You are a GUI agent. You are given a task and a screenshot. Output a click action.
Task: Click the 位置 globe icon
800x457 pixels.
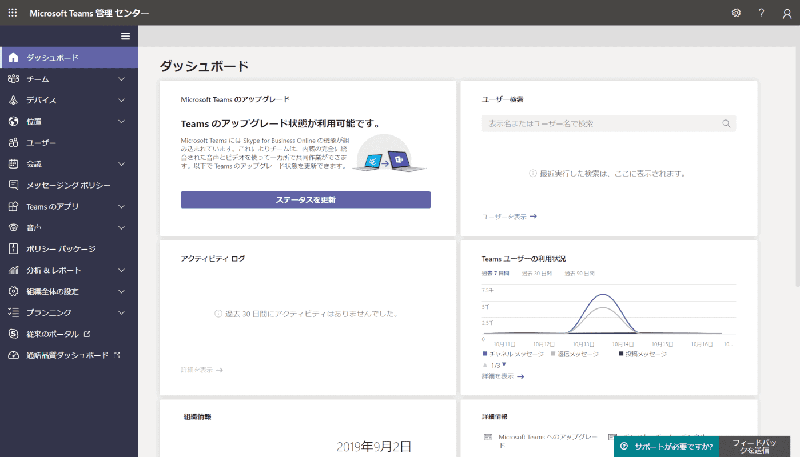(14, 121)
